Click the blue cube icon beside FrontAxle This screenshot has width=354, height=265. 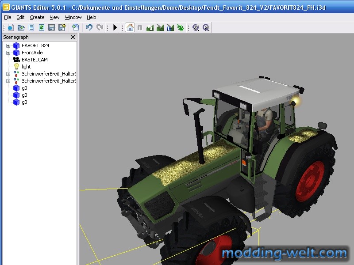(16, 53)
